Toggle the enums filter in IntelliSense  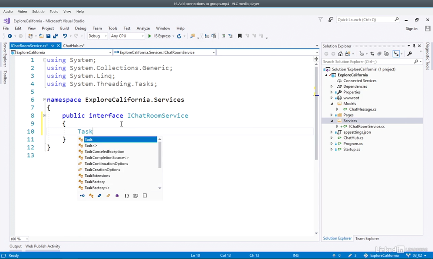108,195
